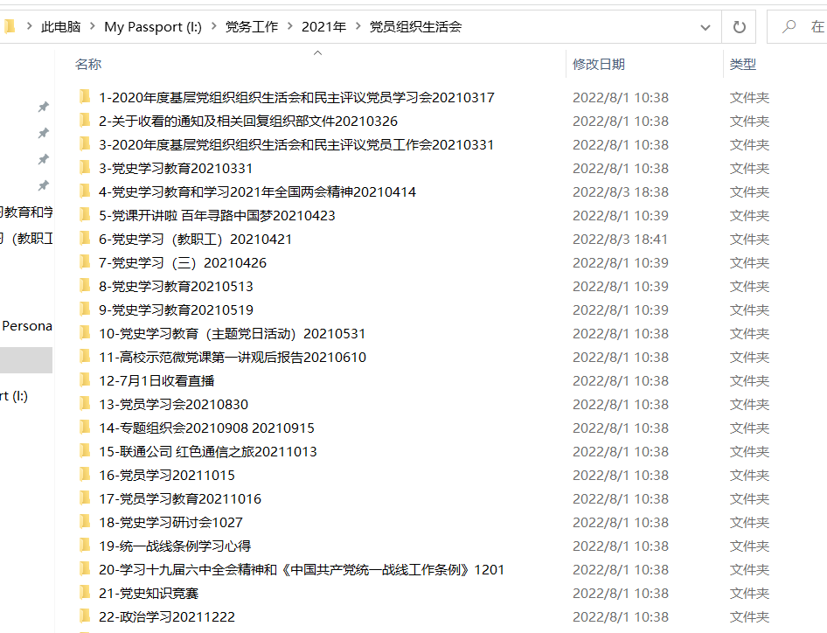Select the (I:) drive in navigation pane
The width and height of the screenshot is (827, 633).
pyautogui.click(x=14, y=396)
